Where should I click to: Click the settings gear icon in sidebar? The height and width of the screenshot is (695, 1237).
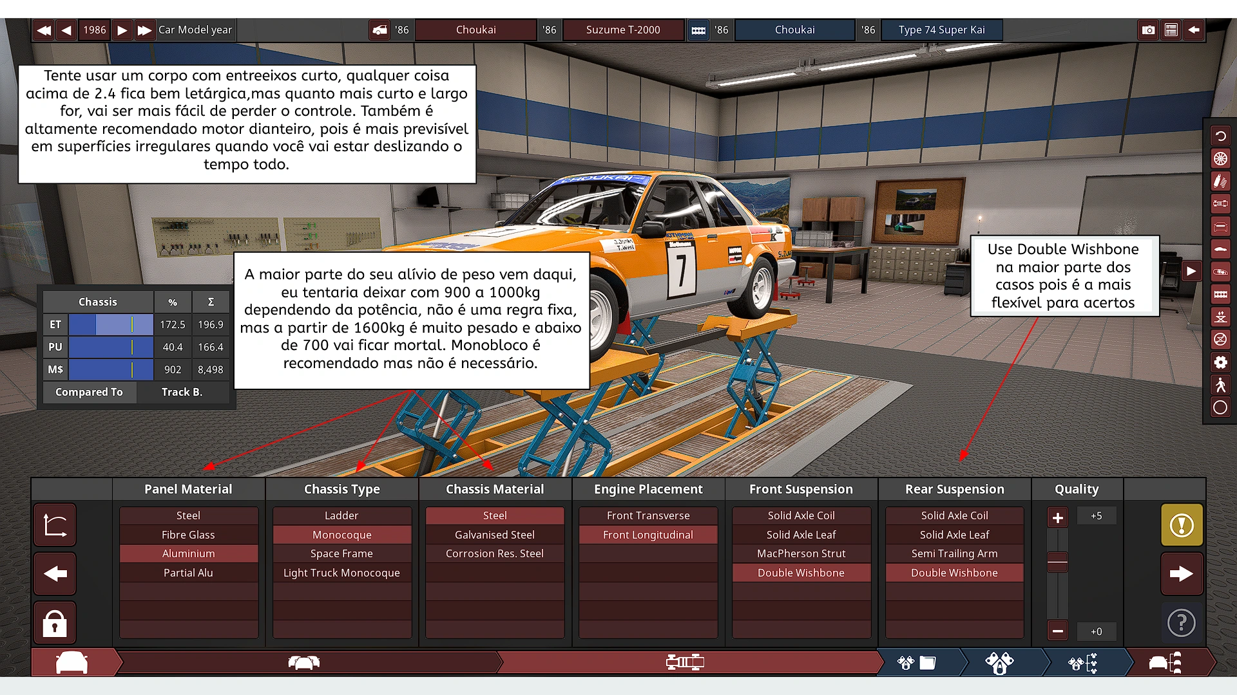tap(1220, 362)
